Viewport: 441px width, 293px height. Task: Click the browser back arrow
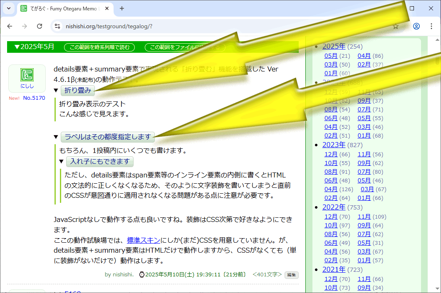click(10, 26)
